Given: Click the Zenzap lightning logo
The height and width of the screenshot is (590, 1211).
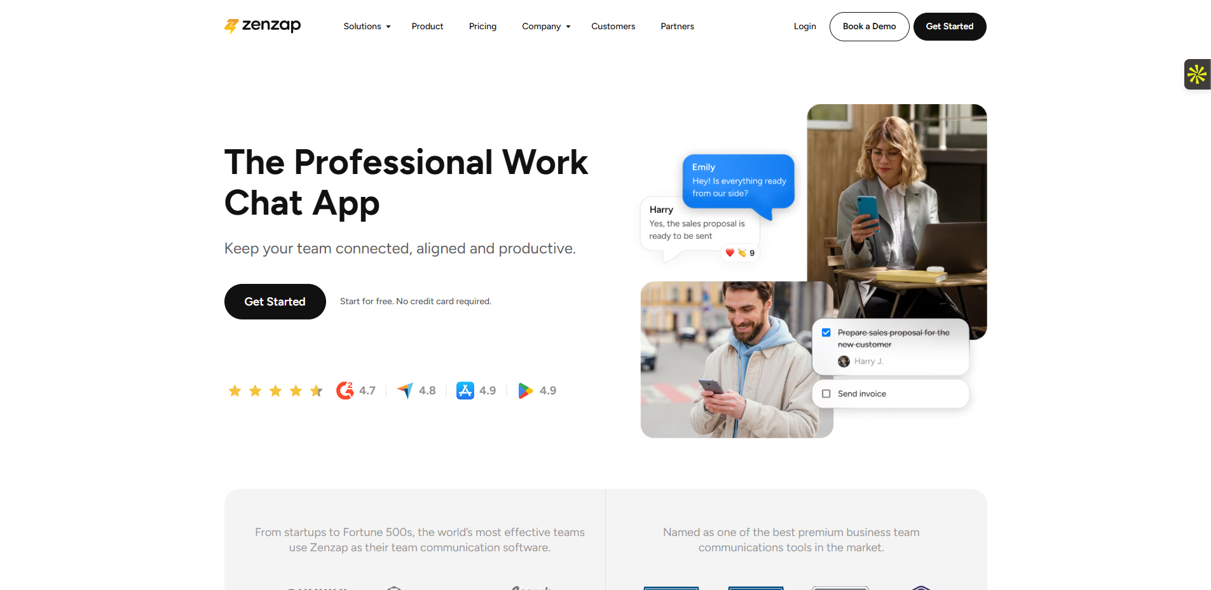Looking at the screenshot, I should (231, 26).
